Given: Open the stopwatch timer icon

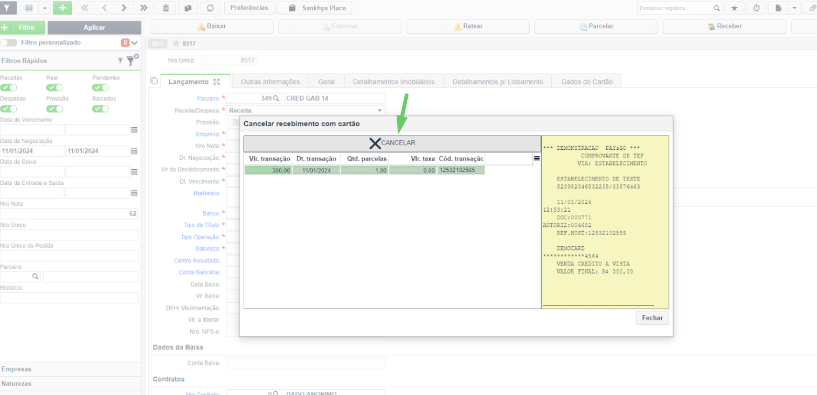Looking at the screenshot, I should 757,8.
